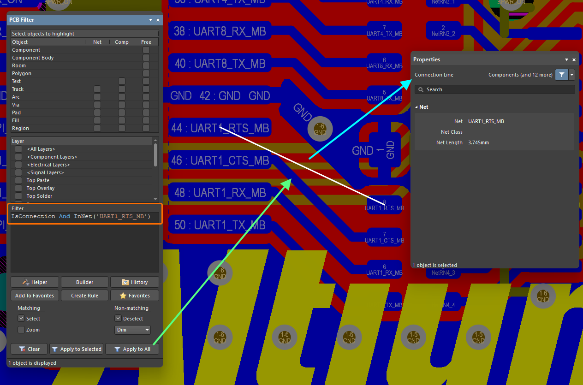Apply the filter to all objects
583x385 pixels.
pos(132,349)
